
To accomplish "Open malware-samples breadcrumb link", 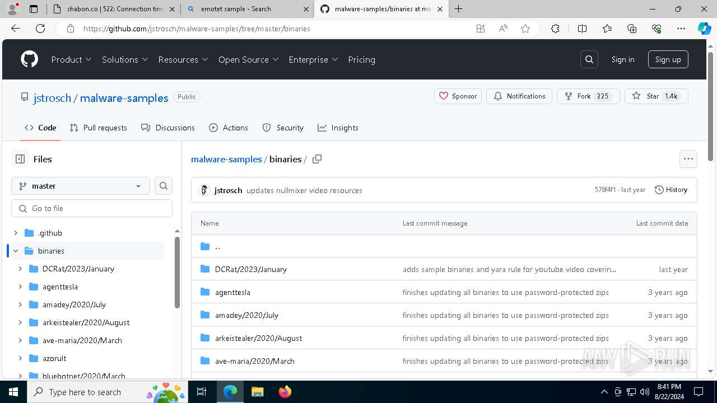I will tap(226, 159).
